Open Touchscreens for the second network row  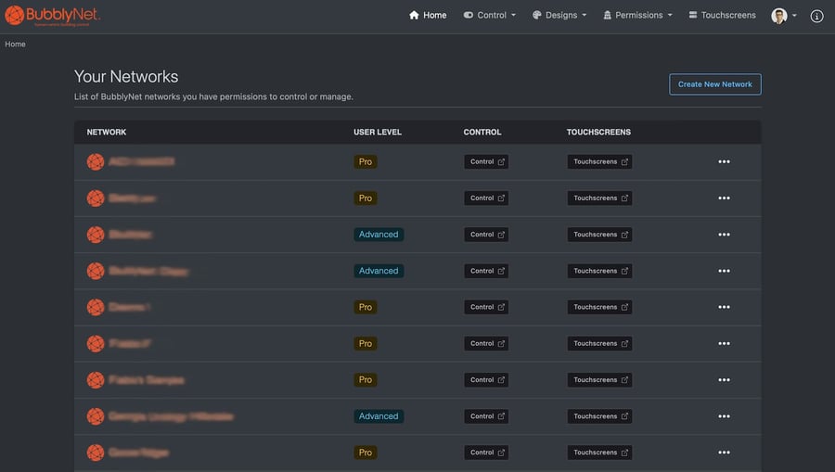pos(599,198)
